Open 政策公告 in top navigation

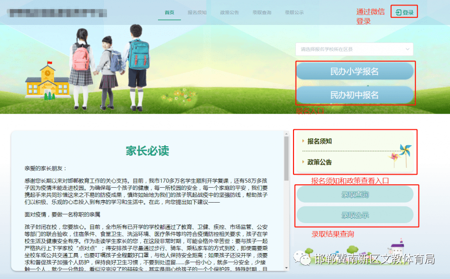(229, 12)
